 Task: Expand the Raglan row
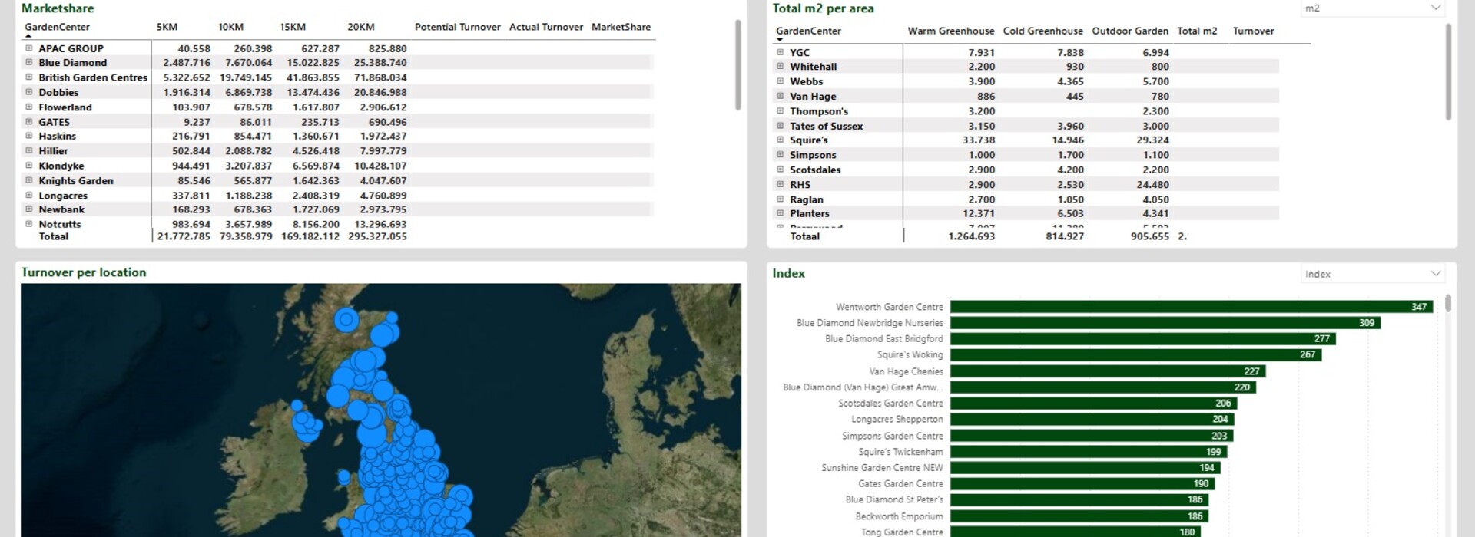[780, 199]
